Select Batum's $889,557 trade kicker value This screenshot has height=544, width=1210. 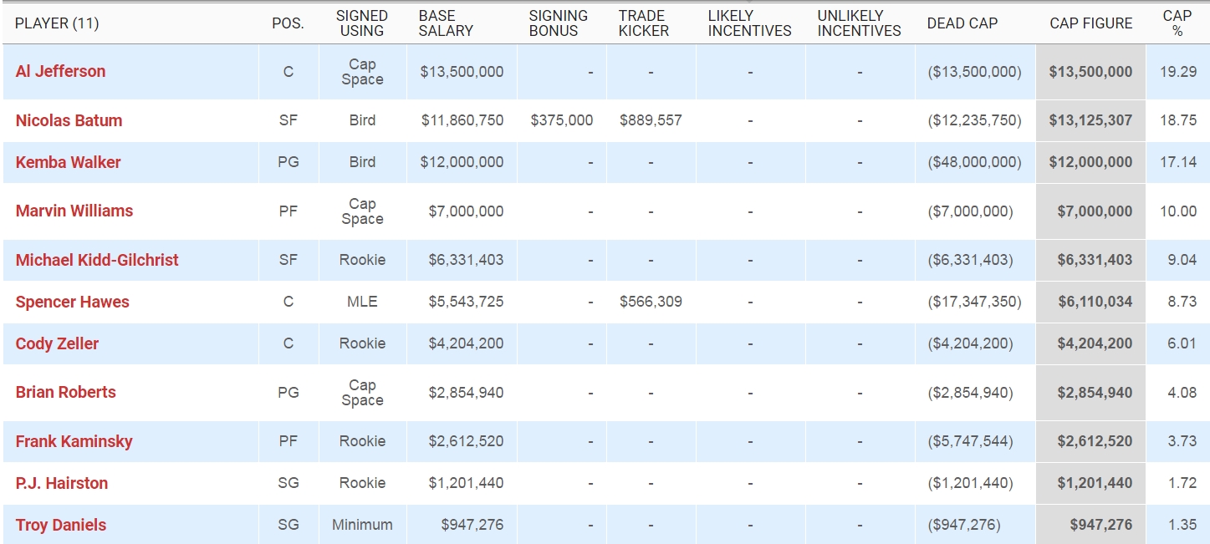651,120
